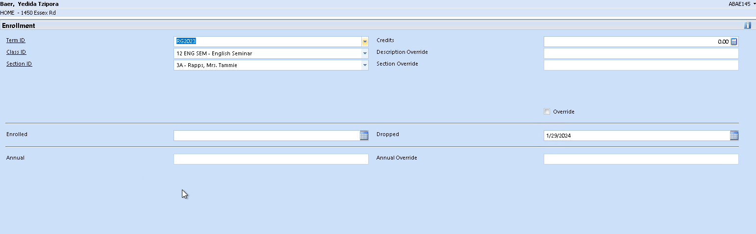Click the Section Override label
The height and width of the screenshot is (234, 756).
[x=397, y=64]
